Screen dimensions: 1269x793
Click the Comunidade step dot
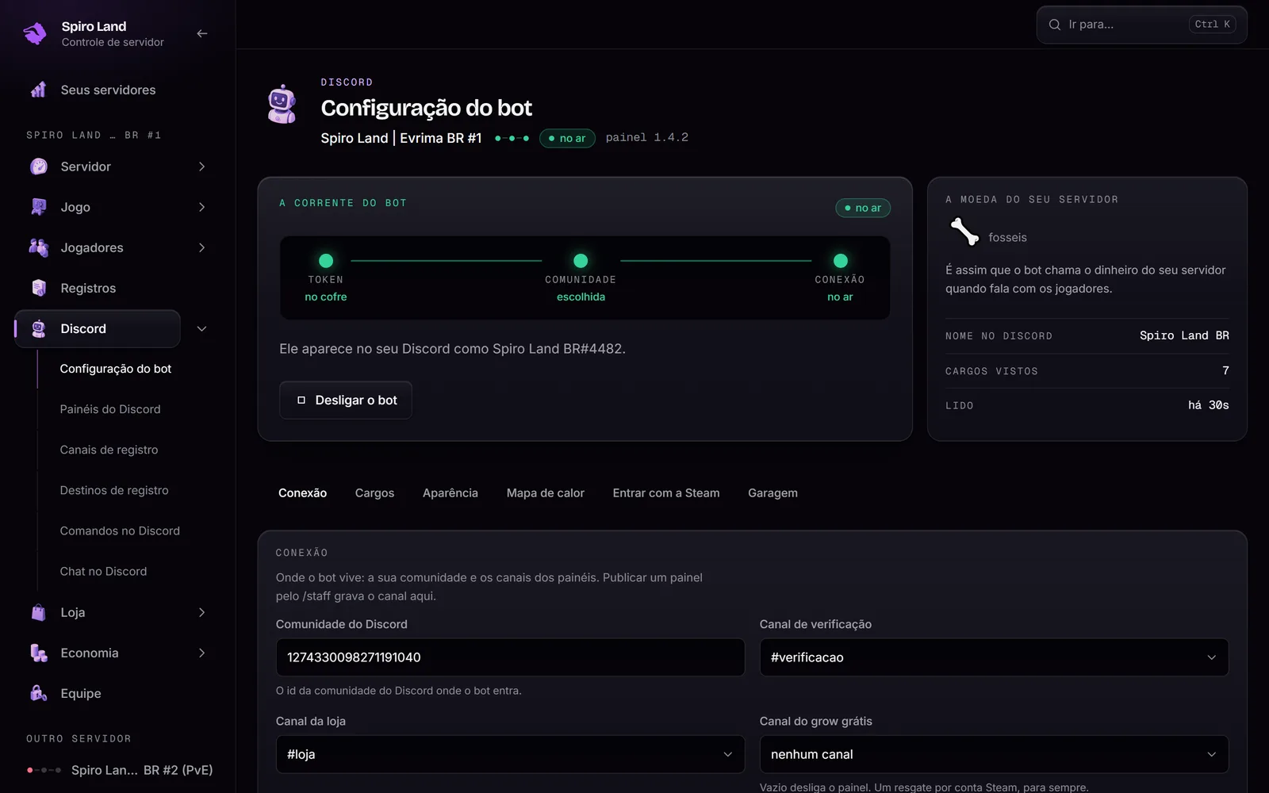[581, 261]
